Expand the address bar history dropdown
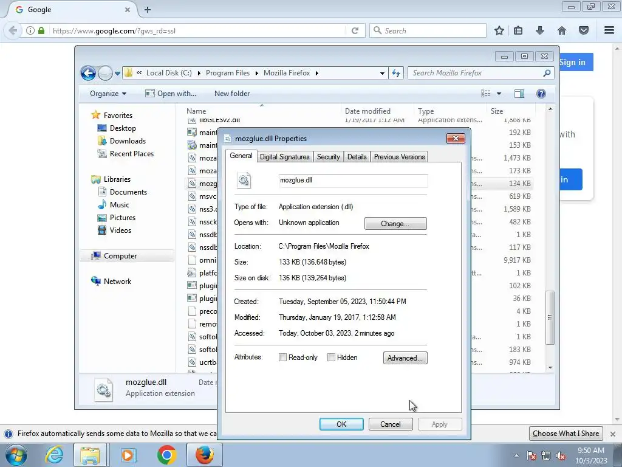The image size is (622, 467). pos(382,73)
